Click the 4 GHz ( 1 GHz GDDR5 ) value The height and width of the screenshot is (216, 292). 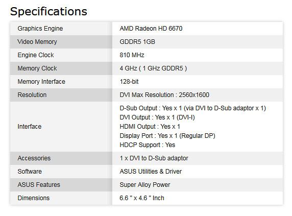tap(153, 68)
